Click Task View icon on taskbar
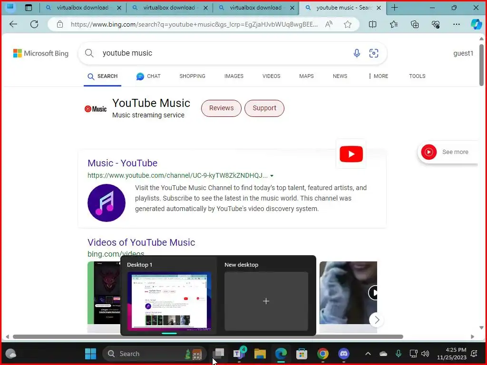 pos(218,354)
